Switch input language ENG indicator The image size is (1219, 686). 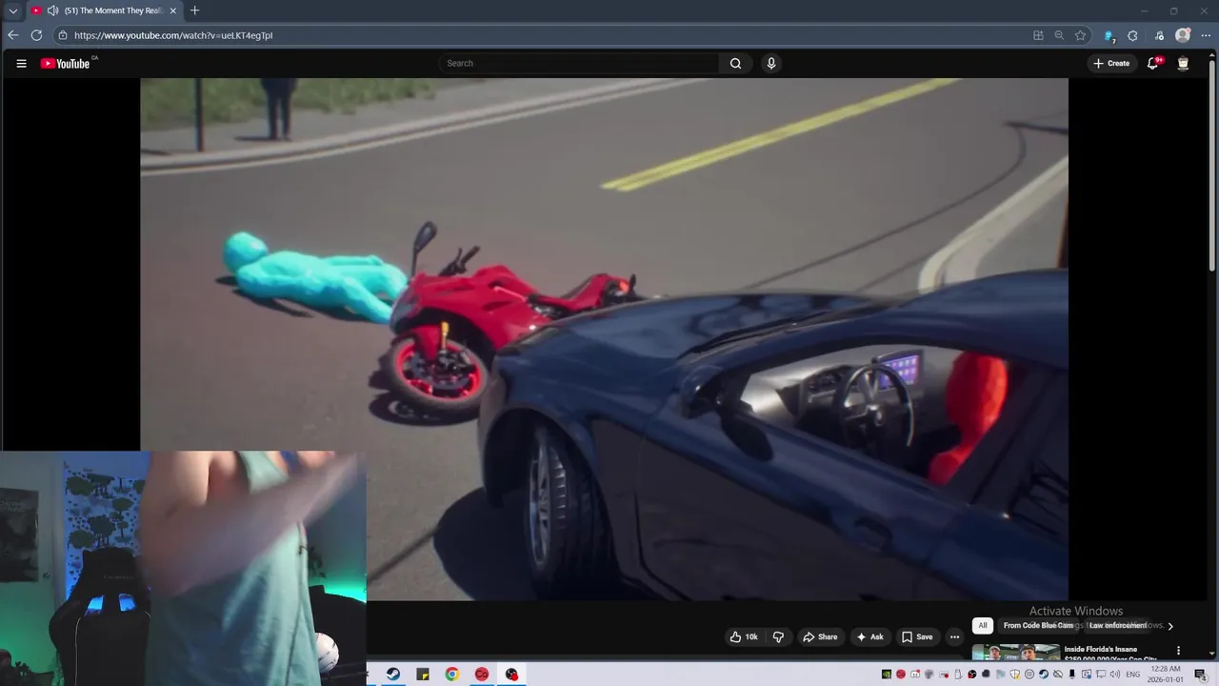coord(1133,675)
